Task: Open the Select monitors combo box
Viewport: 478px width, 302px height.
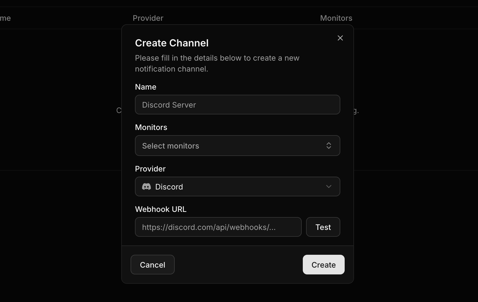Action: 237,146
